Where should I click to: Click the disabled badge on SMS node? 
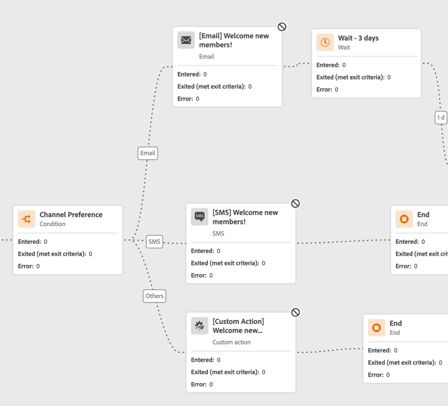(296, 203)
